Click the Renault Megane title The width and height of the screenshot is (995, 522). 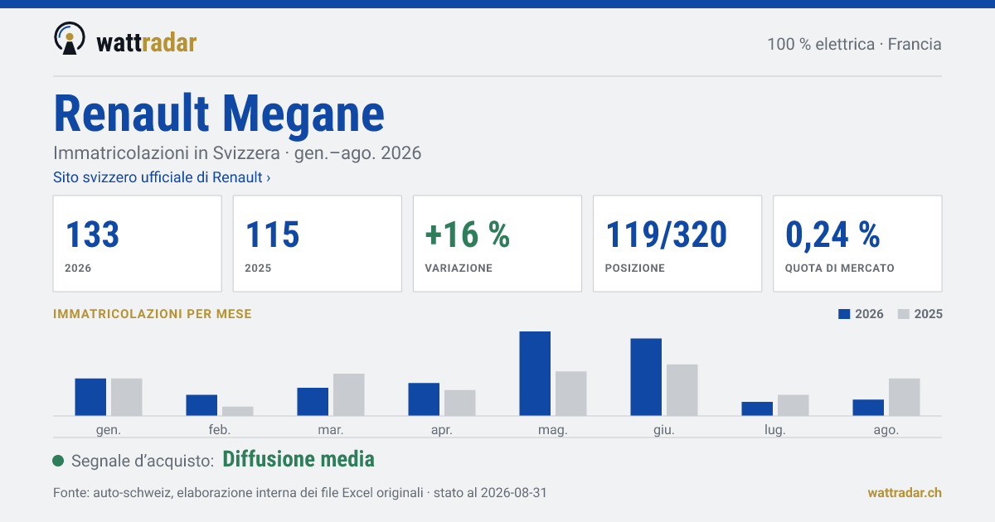pyautogui.click(x=219, y=114)
